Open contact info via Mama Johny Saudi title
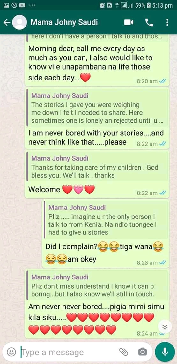Viewport: 177px width, 364px height. 64,22
